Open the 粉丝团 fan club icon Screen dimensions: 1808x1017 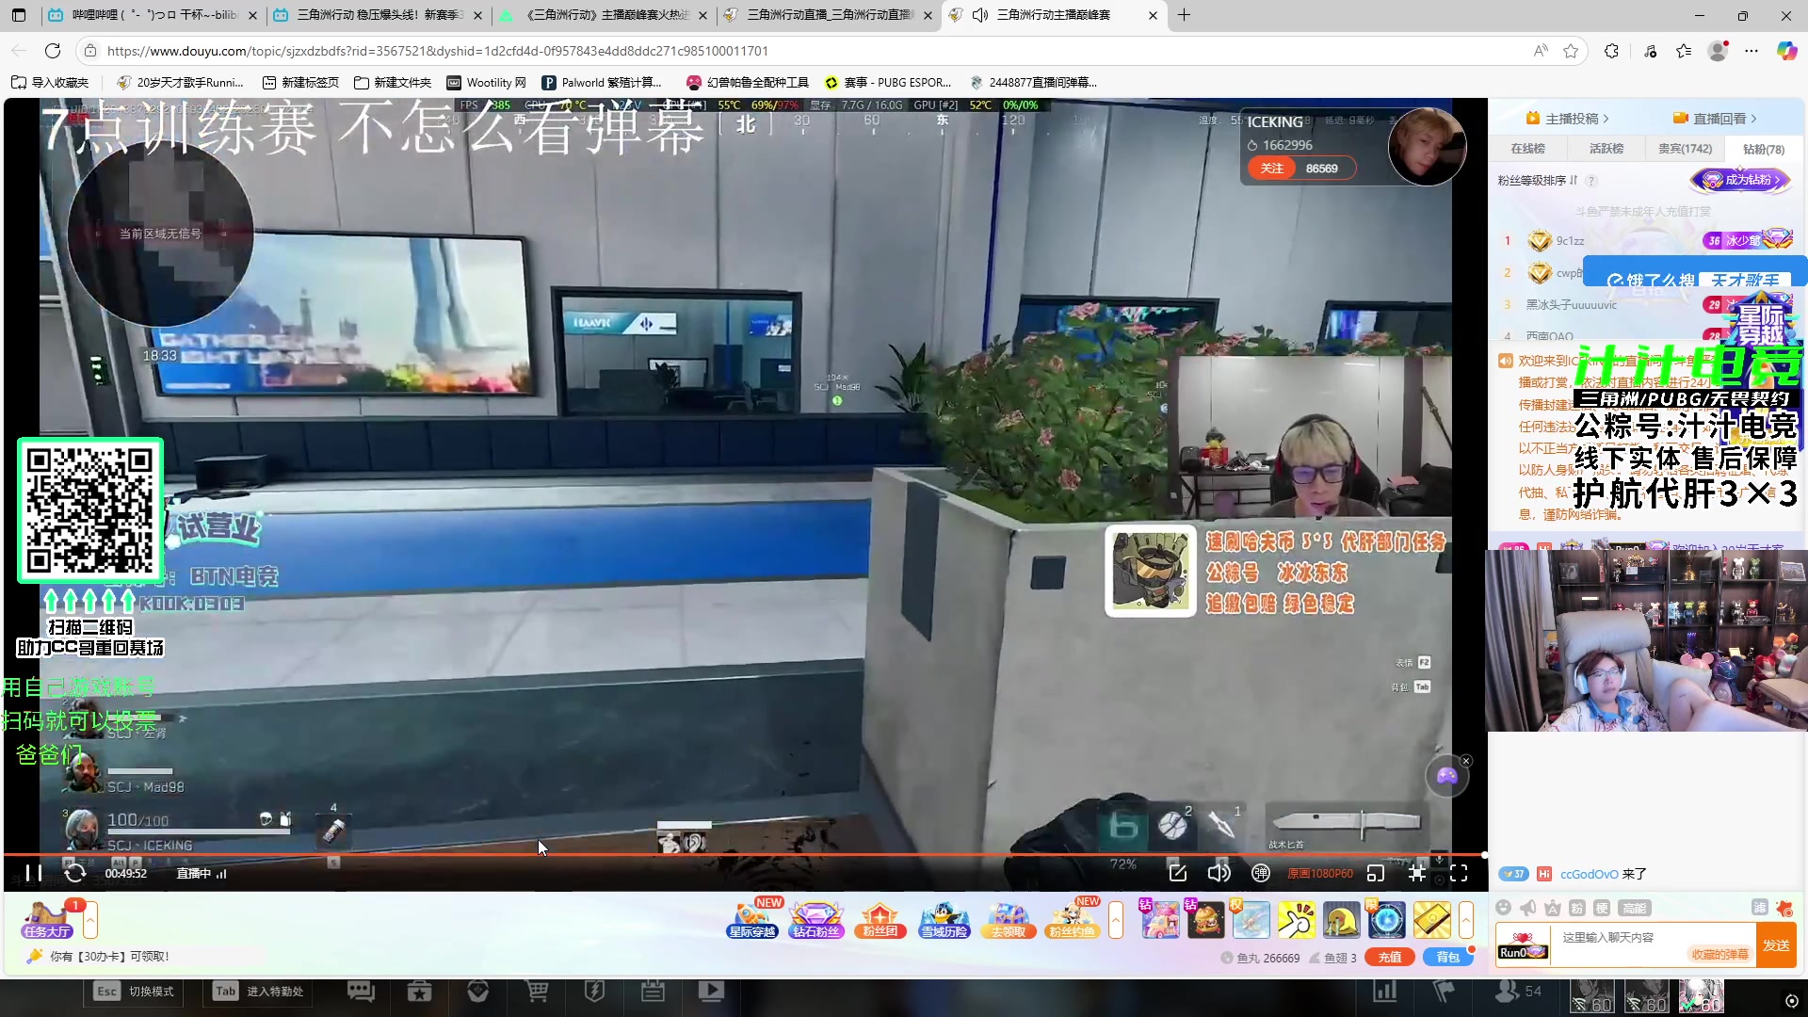[x=880, y=919]
